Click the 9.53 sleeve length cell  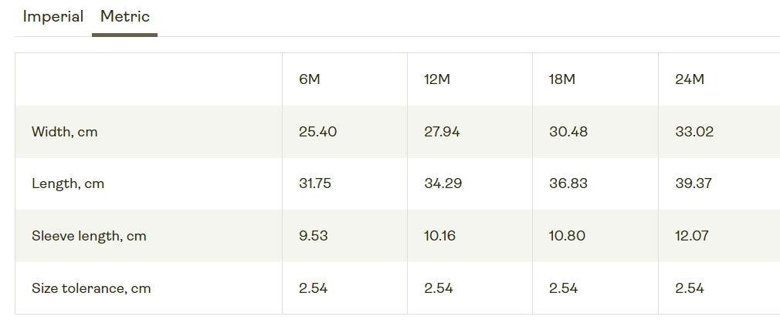click(314, 236)
